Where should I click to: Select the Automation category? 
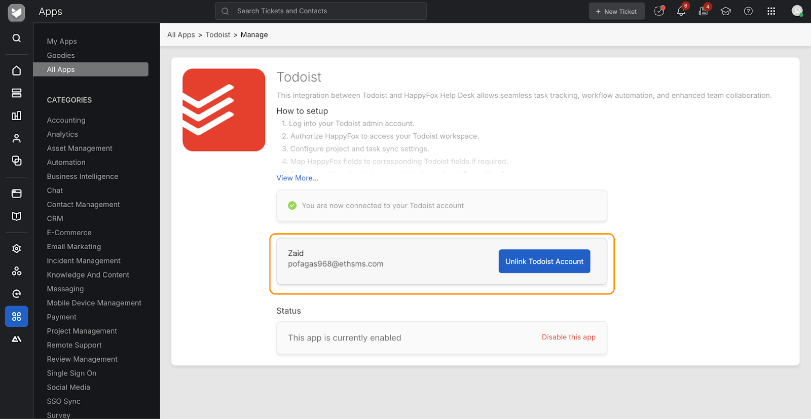coord(66,163)
